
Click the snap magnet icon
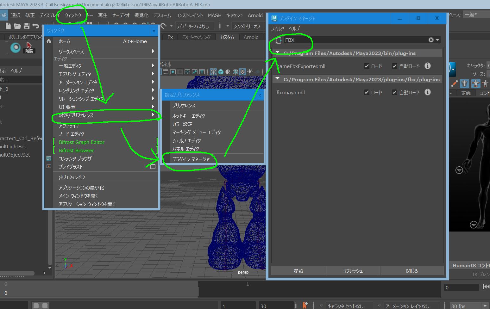(x=164, y=26)
